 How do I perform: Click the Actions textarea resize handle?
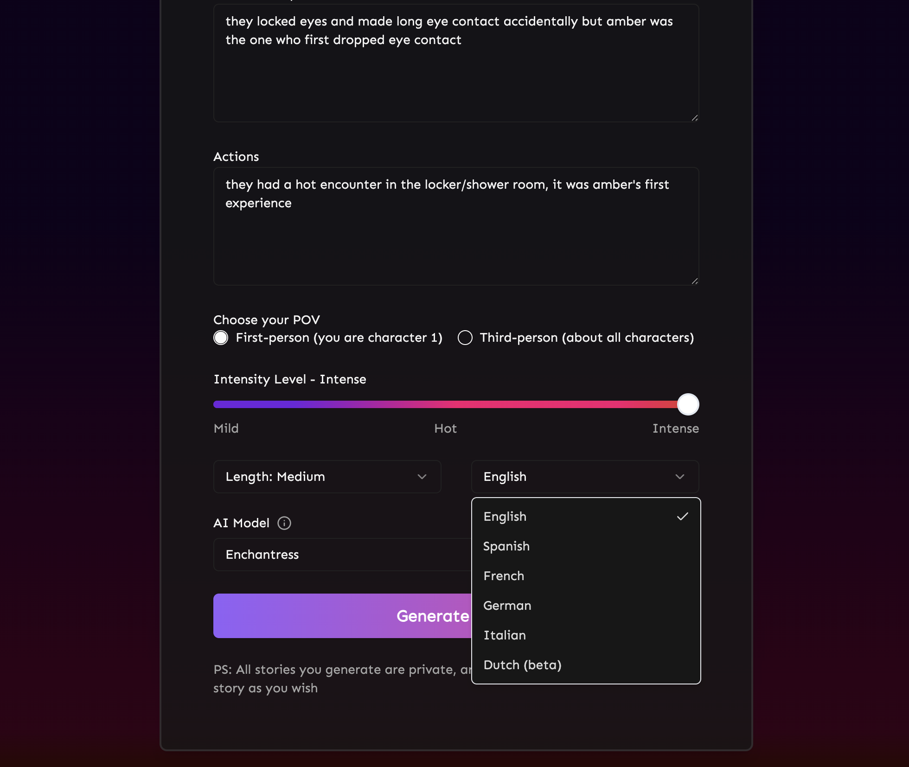click(694, 281)
